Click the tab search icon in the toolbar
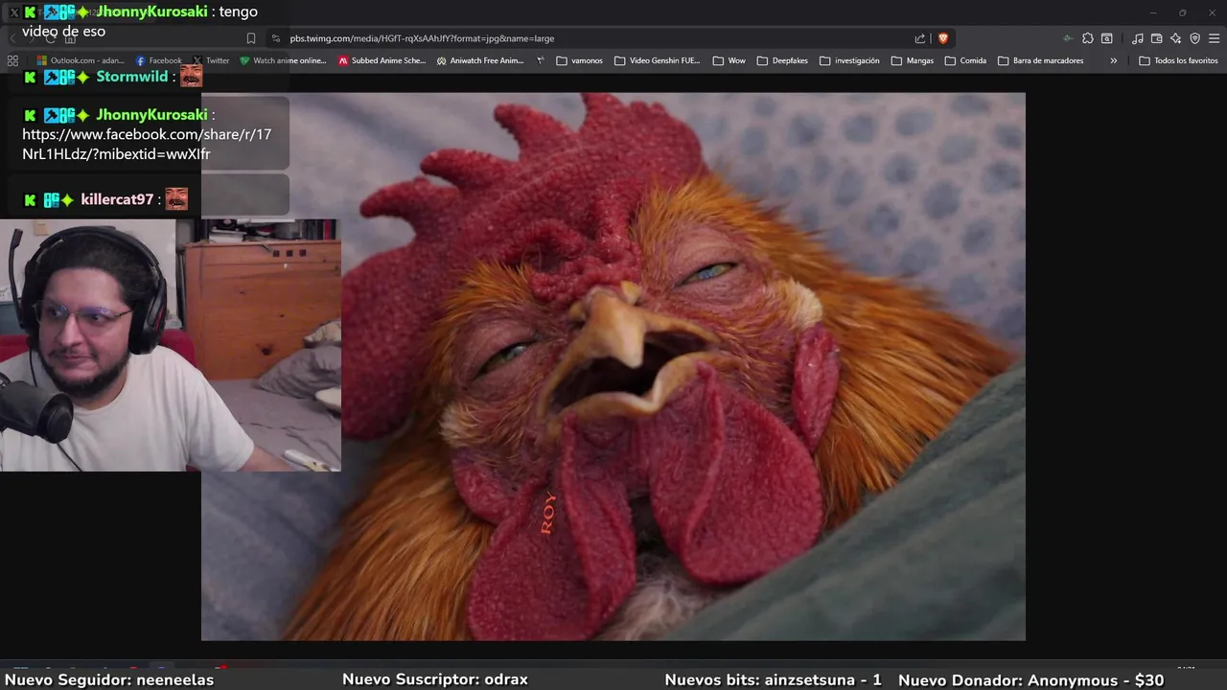The width and height of the screenshot is (1227, 690). pyautogui.click(x=1107, y=38)
